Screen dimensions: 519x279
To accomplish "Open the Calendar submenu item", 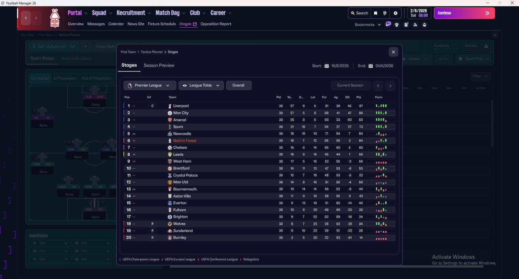I will tap(116, 24).
